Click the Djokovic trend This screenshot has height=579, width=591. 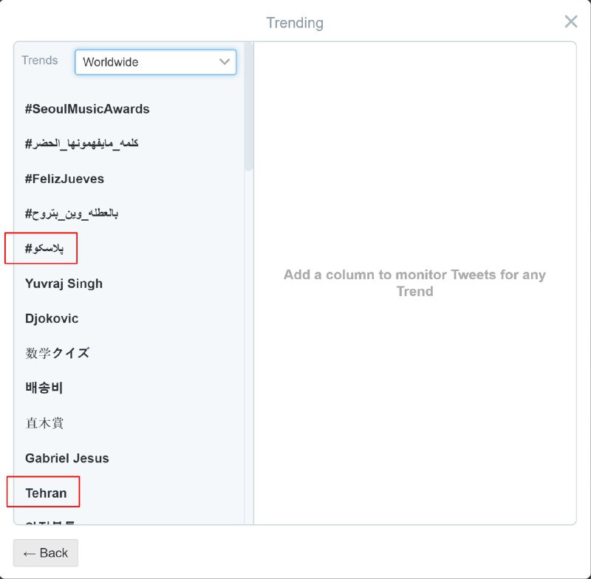[52, 318]
